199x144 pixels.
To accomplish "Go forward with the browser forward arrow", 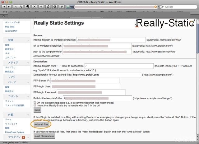I will (9, 7).
